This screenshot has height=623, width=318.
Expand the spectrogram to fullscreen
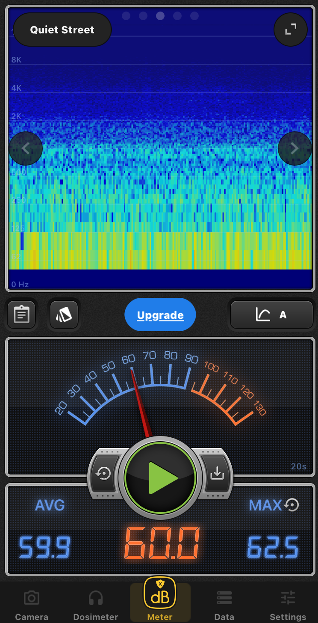[291, 29]
